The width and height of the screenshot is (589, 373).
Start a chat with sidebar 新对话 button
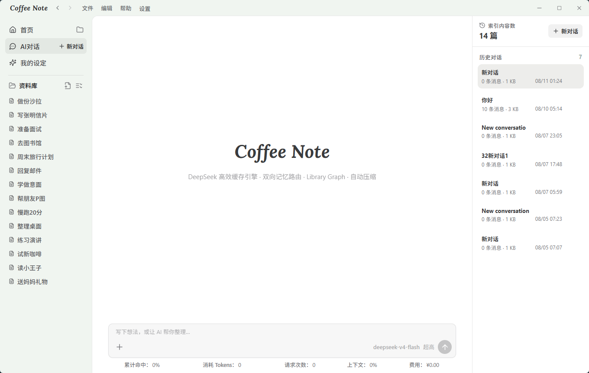71,46
